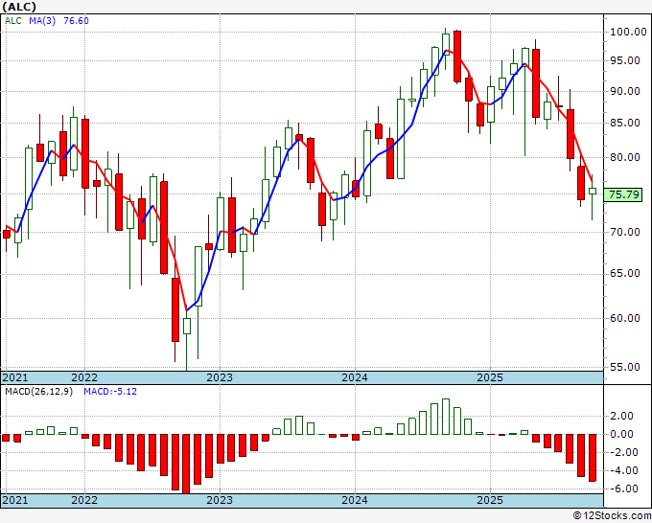Image resolution: width=652 pixels, height=523 pixels.
Task: Click the 65.00 price axis label
Action: (624, 273)
